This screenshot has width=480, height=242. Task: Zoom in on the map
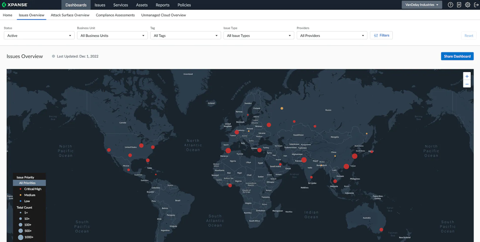pos(467,76)
